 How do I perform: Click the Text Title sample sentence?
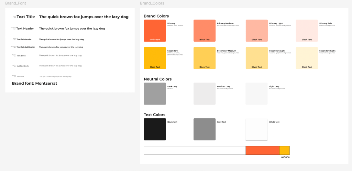click(x=84, y=17)
